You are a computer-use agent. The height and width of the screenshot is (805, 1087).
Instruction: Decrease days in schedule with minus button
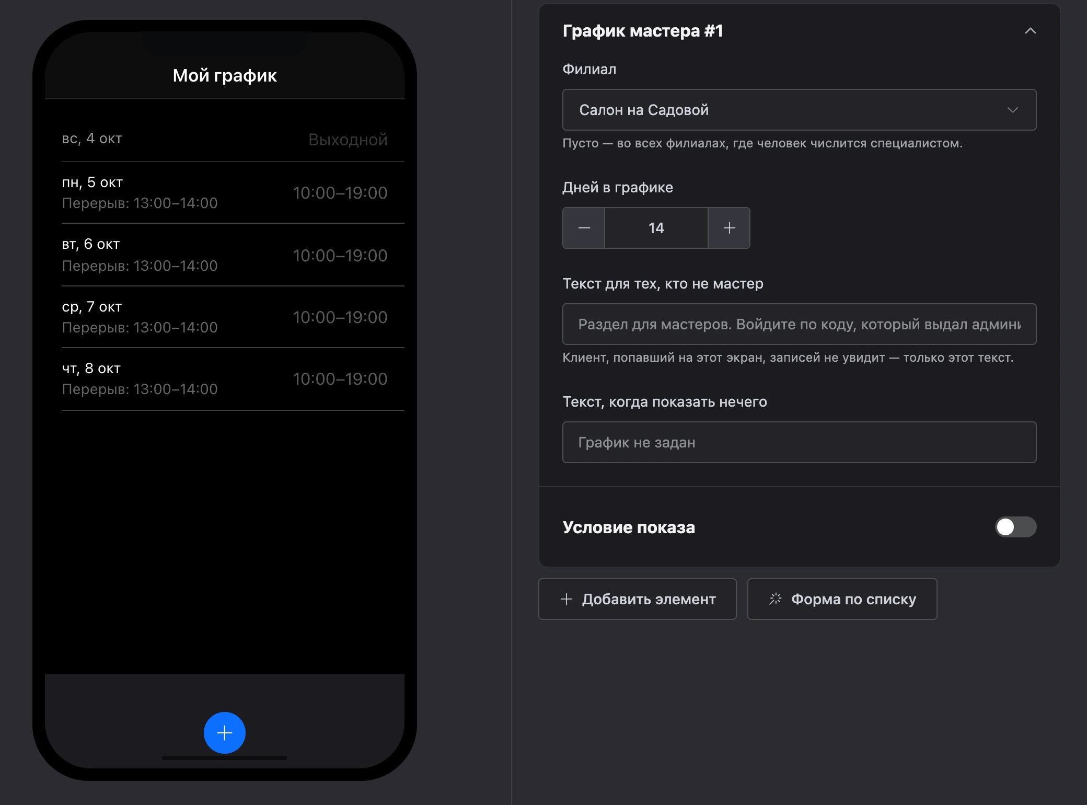[584, 228]
